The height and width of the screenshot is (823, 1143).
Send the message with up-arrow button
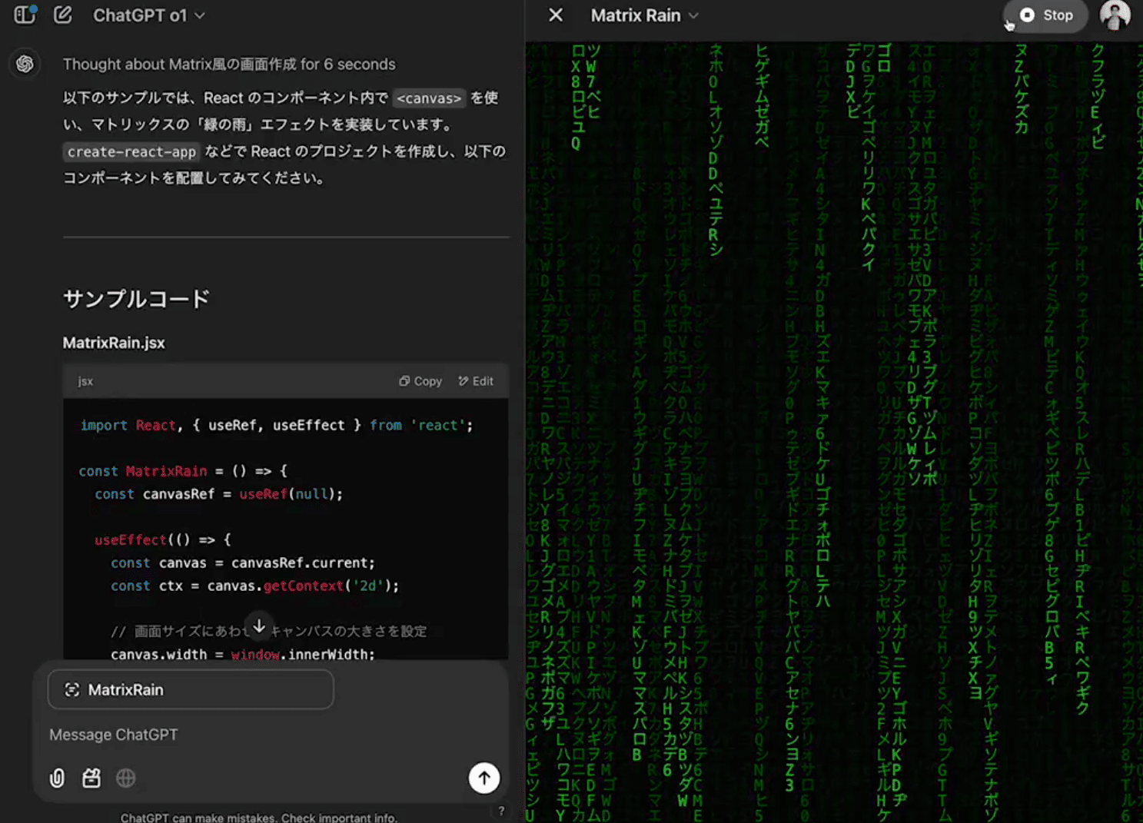(484, 778)
